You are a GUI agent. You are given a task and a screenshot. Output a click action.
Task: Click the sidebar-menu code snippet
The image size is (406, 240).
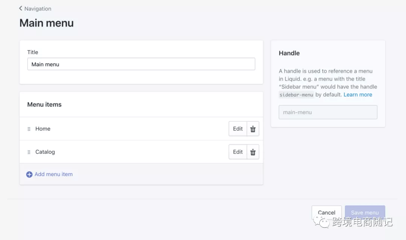point(296,95)
